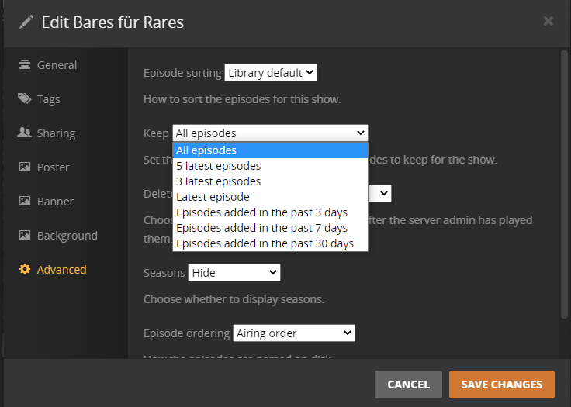This screenshot has width=571, height=407.
Task: Click the General list icon in sidebar
Action: pyautogui.click(x=25, y=65)
